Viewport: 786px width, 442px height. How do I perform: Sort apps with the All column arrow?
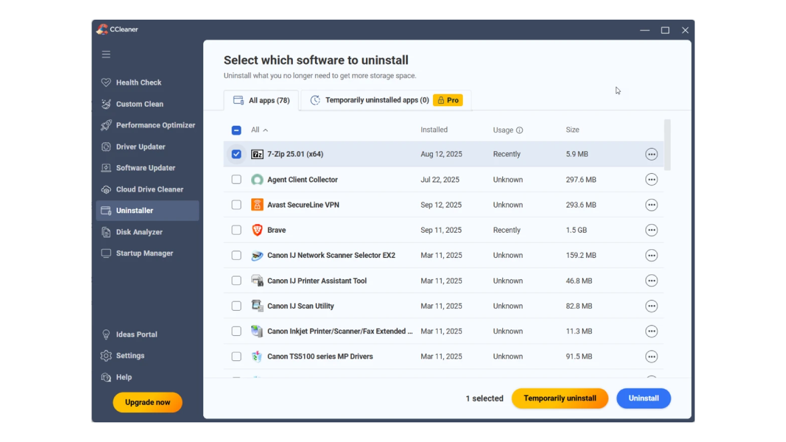[265, 130]
